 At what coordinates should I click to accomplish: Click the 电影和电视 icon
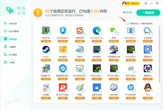point(97,88)
